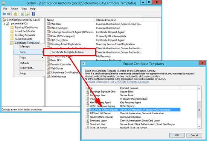Image resolution: width=207 pixels, height=141 pixels.
Task: Click the certsrv title bar application icon
Action: click(x=3, y=3)
